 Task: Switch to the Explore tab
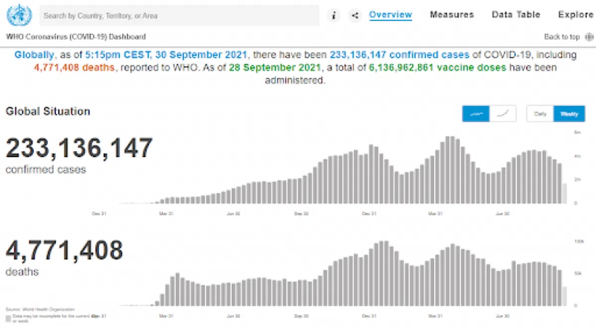point(576,15)
